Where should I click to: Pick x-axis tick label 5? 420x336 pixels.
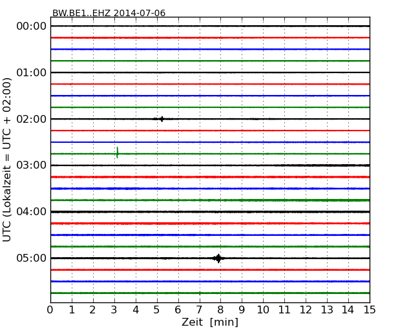[x=157, y=310]
